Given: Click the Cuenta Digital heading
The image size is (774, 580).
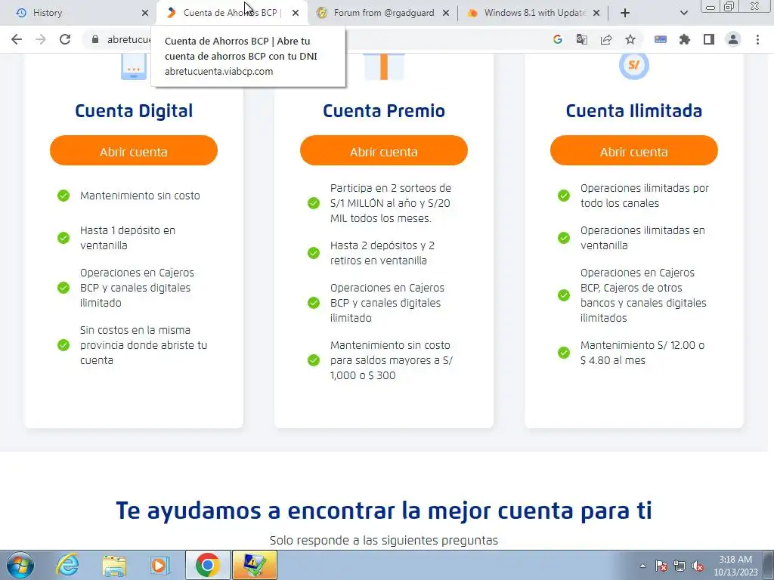Looking at the screenshot, I should click(x=134, y=111).
